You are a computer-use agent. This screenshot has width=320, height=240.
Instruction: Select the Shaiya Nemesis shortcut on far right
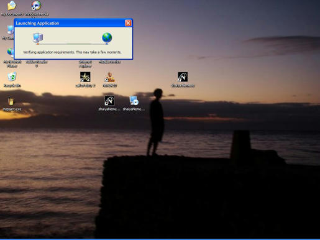point(183,77)
